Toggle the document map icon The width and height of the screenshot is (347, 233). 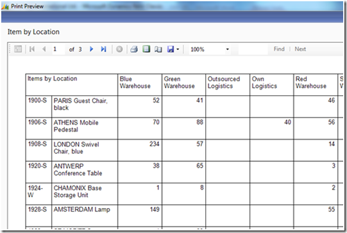pyautogui.click(x=18, y=49)
